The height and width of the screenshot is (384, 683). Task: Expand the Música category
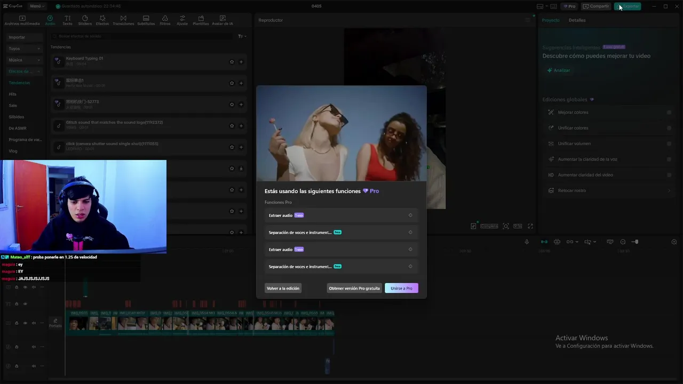[24, 60]
